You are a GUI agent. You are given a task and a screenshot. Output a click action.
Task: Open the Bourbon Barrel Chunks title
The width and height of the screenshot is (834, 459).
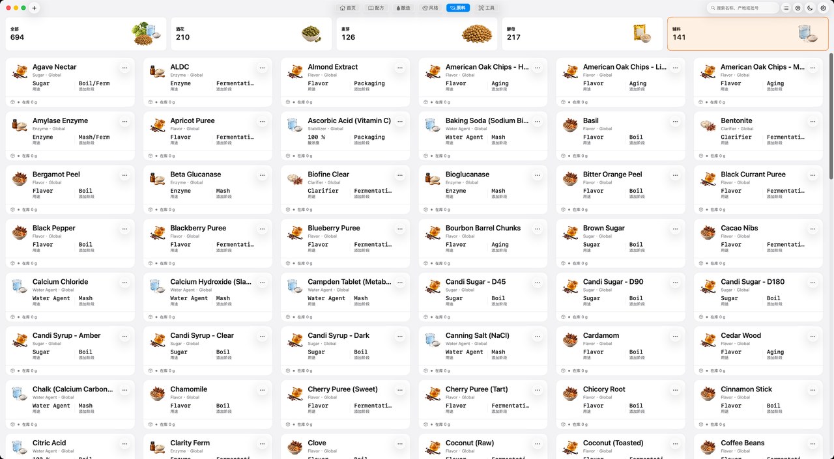[483, 228]
